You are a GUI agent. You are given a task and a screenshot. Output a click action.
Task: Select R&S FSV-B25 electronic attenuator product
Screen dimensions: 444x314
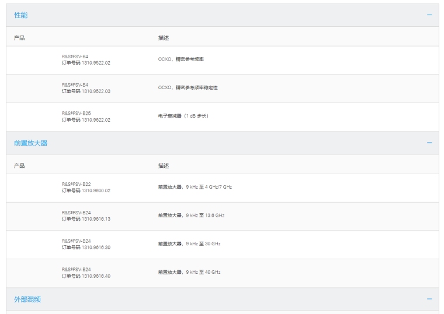pos(86,117)
